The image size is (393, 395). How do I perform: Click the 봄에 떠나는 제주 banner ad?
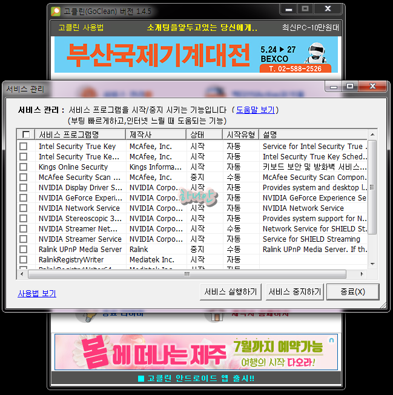tap(196, 352)
